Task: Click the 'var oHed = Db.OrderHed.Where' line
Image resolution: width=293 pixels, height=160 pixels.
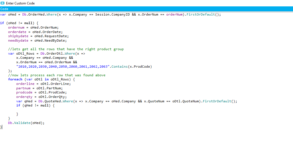Action: 110,15
